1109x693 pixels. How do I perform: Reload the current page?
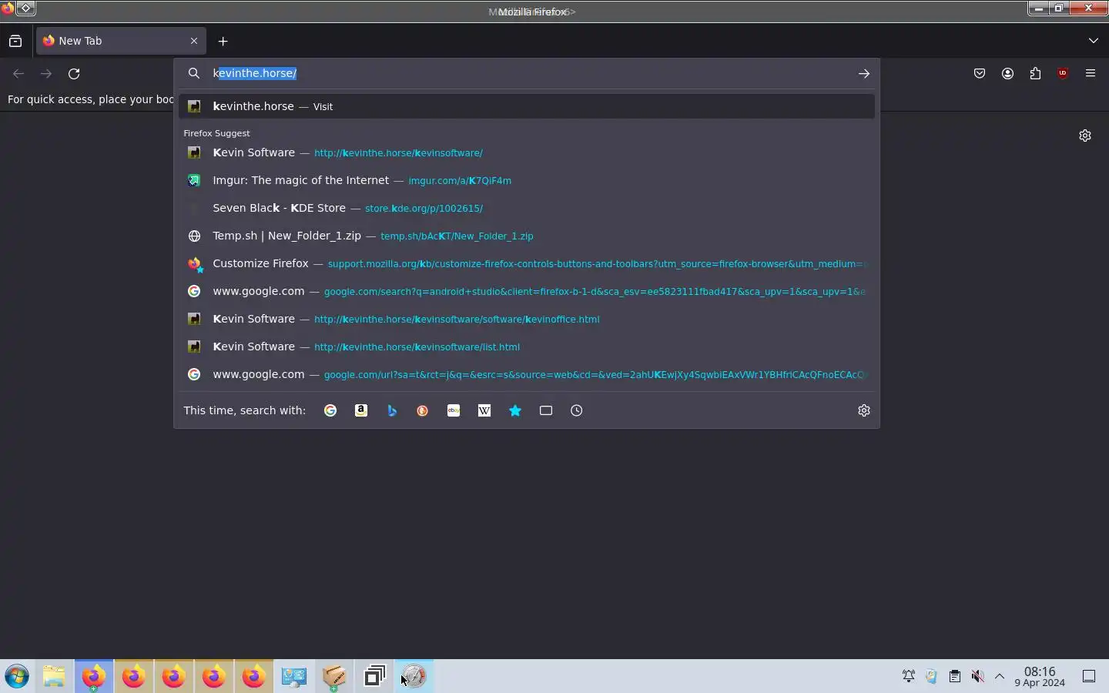point(74,73)
